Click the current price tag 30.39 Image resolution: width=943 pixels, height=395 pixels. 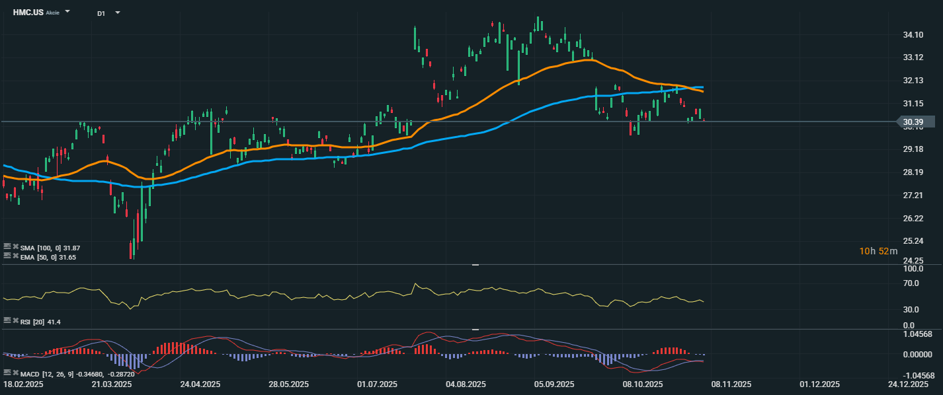click(x=914, y=122)
